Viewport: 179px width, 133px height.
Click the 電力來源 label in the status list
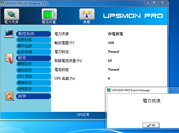(61, 34)
